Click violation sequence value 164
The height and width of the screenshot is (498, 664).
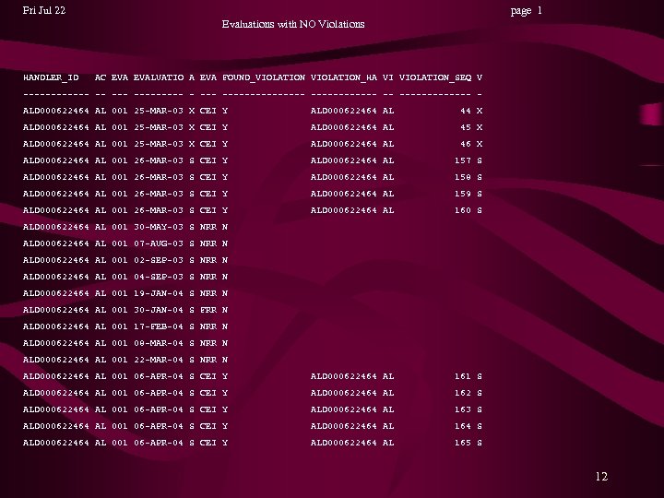(x=462, y=426)
